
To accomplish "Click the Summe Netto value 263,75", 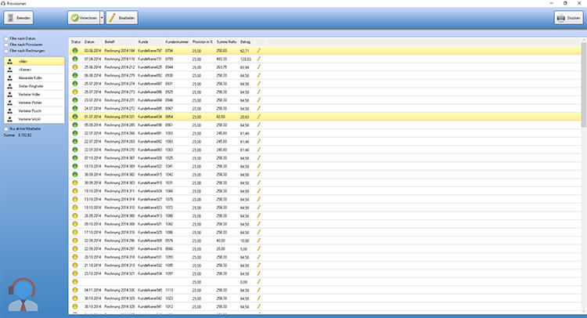I will 221,67.
